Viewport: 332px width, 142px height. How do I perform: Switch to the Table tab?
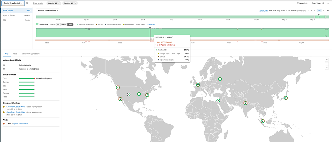click(15, 53)
